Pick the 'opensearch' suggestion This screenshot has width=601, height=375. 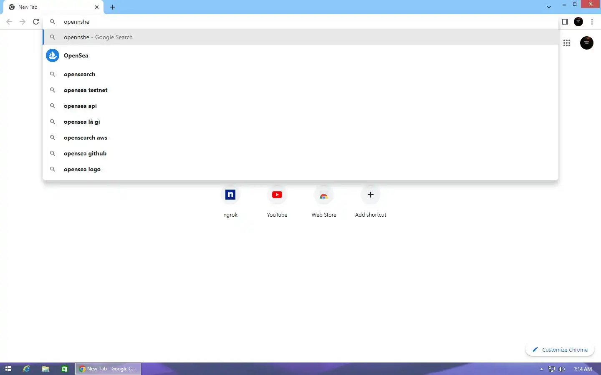click(300, 74)
